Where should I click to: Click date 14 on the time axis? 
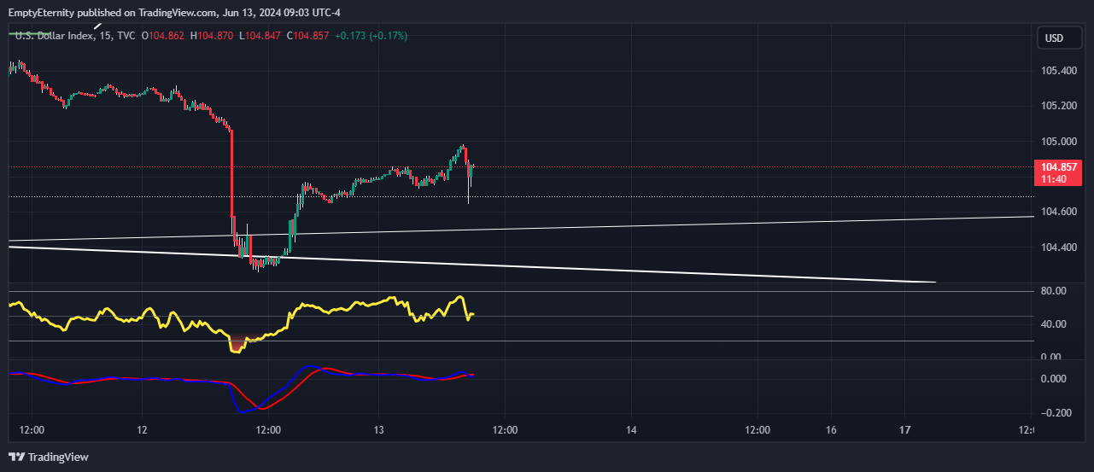point(630,429)
